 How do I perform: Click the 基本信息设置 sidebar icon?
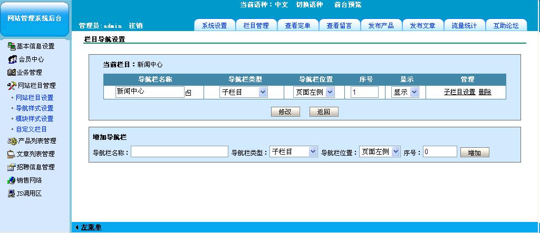[x=12, y=46]
